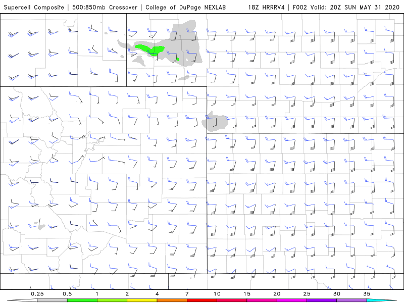Click the legend value "15"

pyautogui.click(x=247, y=294)
